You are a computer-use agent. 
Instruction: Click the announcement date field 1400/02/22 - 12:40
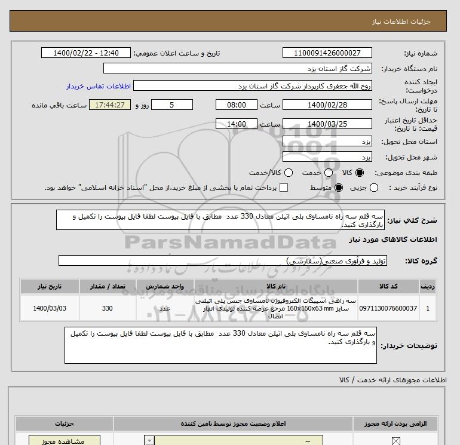pyautogui.click(x=85, y=53)
